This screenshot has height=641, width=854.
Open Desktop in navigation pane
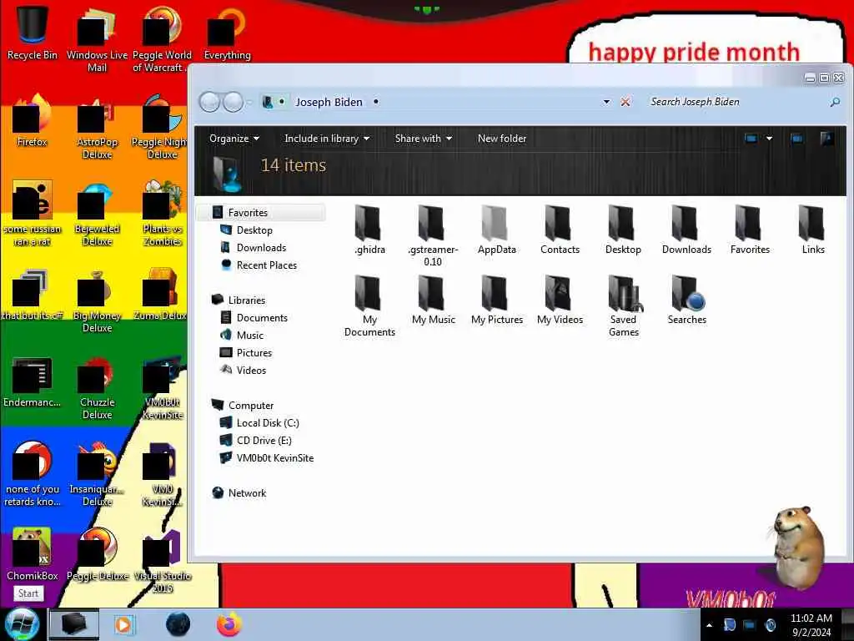pyautogui.click(x=254, y=230)
